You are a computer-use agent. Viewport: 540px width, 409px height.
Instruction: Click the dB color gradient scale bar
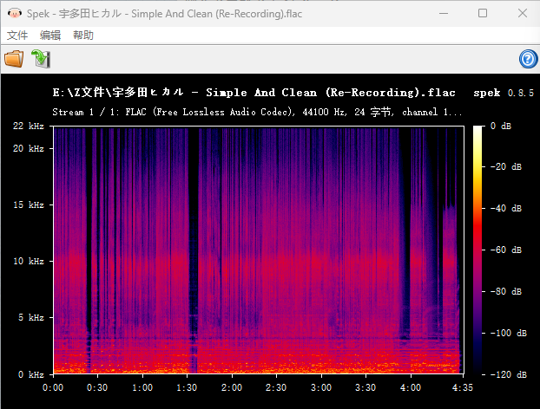(x=479, y=250)
